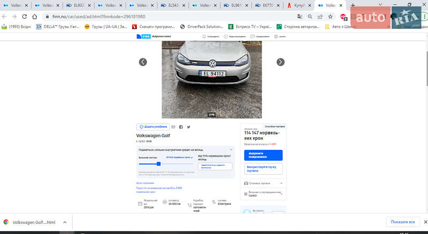
Task: Expand the BankID verified owner section
Action: (281, 193)
